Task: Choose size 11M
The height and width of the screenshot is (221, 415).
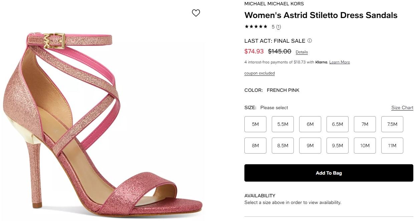Action: point(392,146)
